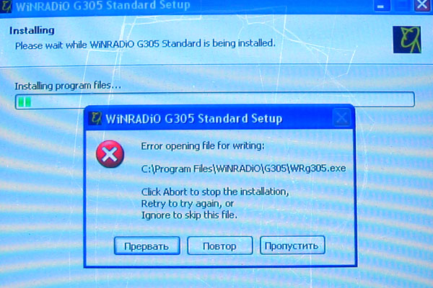The height and width of the screenshot is (288, 433).
Task: Click the 'Click Abort to stop' instruction text
Action: coord(215,192)
